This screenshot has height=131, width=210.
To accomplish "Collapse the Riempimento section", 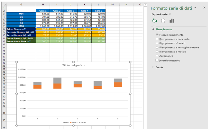I will point(153,29).
